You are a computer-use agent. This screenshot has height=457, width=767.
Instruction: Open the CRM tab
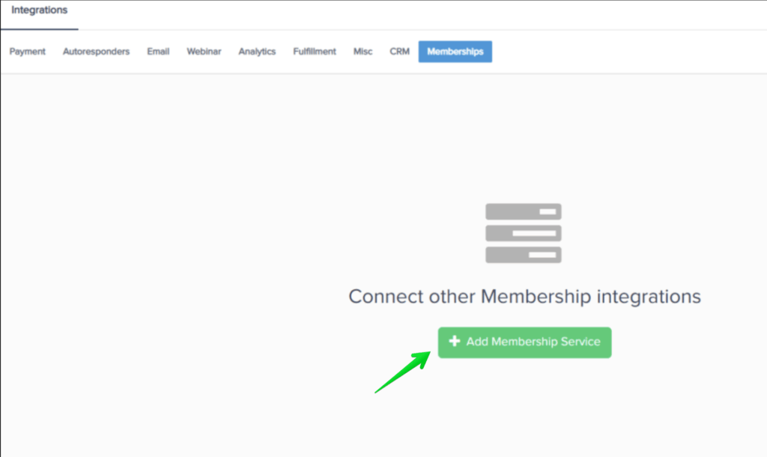(399, 52)
